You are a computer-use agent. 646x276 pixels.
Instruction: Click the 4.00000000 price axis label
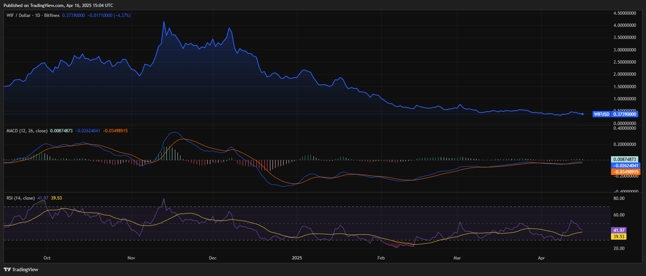click(625, 25)
